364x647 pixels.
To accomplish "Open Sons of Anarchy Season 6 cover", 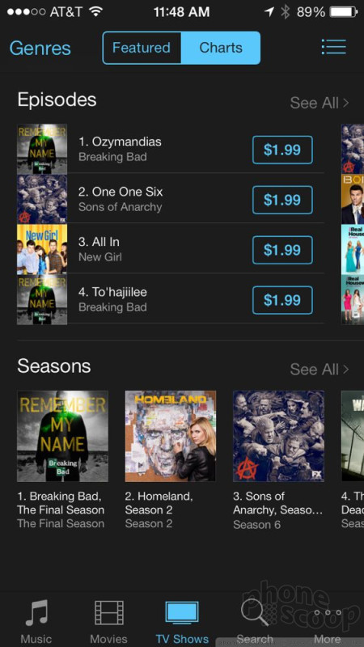I will point(278,436).
